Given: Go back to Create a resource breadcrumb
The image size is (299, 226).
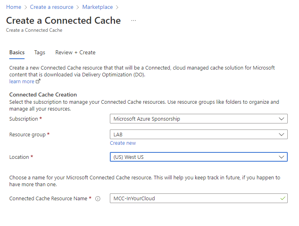Looking at the screenshot, I should tap(52, 7).
